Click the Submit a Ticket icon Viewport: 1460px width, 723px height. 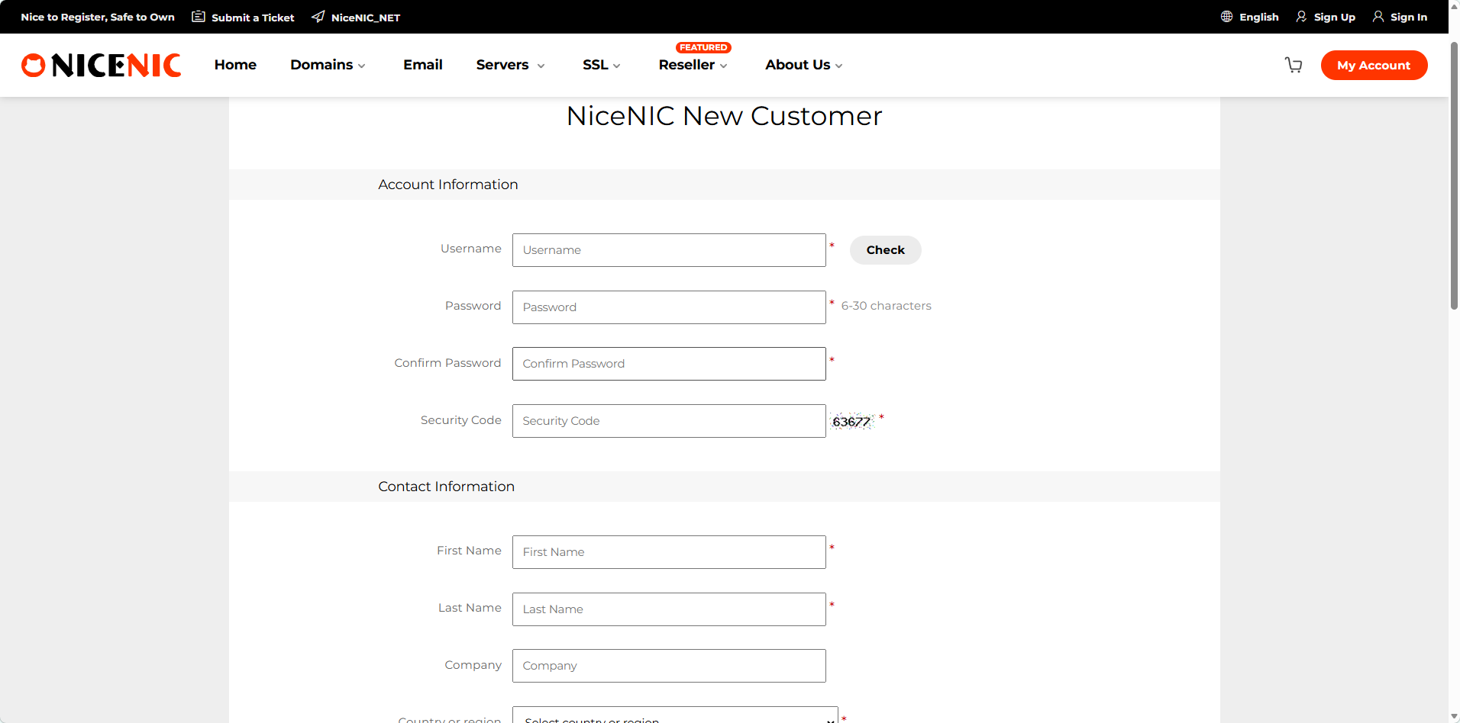tap(199, 17)
